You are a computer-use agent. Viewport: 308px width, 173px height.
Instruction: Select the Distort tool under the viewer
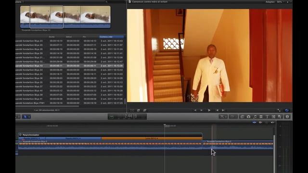(x=145, y=110)
